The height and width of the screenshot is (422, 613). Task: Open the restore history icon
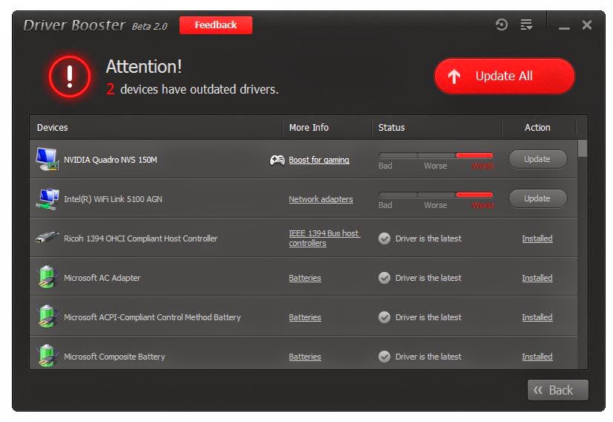[x=502, y=25]
